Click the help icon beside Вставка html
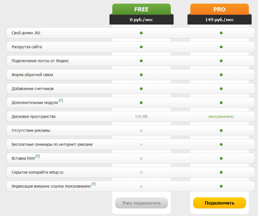The image size is (258, 216). click(x=38, y=156)
